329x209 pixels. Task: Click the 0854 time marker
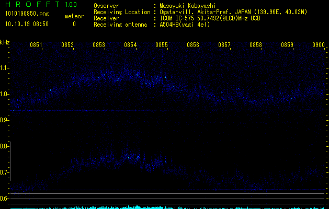point(130,45)
